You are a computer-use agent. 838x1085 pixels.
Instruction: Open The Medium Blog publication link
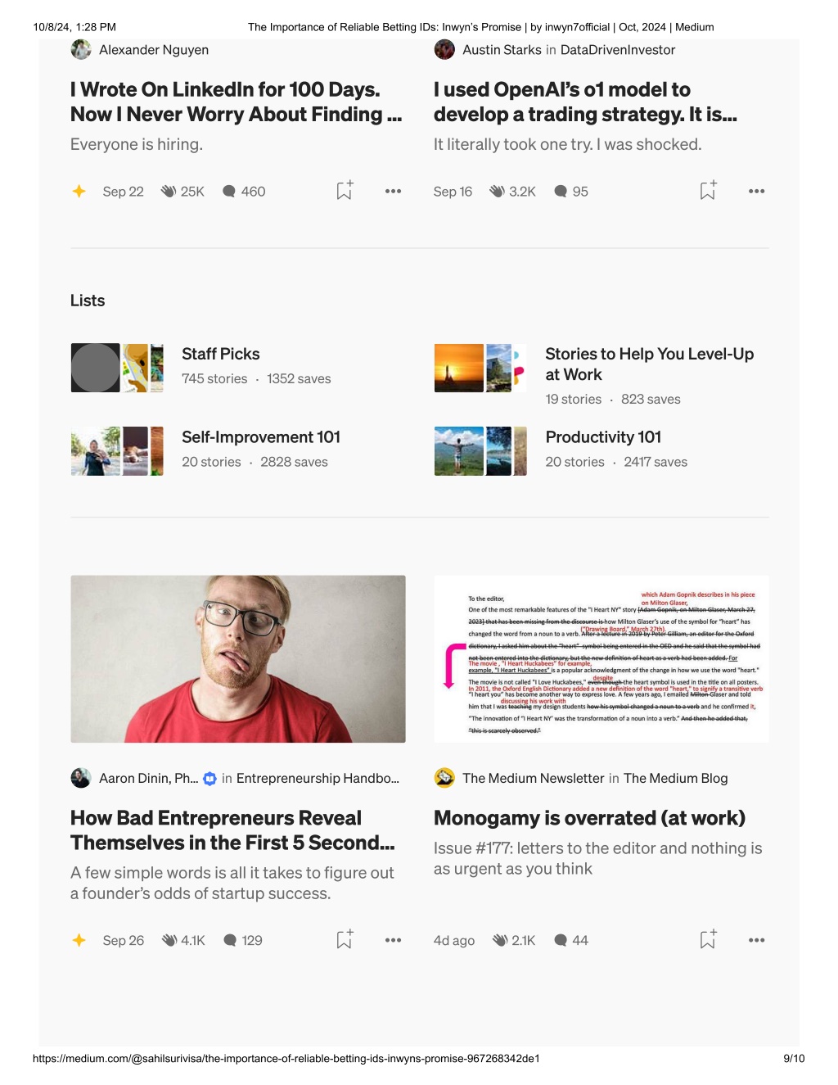tap(675, 778)
